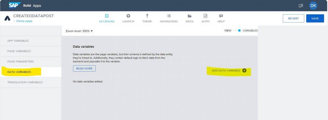Select PAGE PARAMETERS in sidebar
Screen dimensions: 328x120
pyautogui.click(x=31, y=61)
